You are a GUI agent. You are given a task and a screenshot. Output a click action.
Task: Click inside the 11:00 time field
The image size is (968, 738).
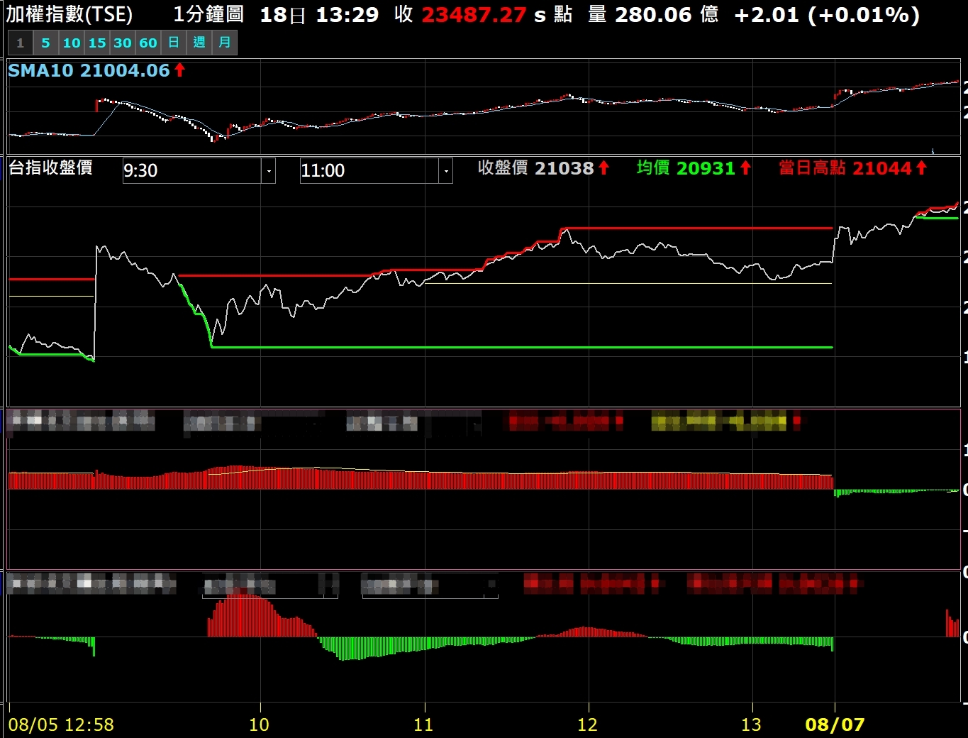[369, 171]
